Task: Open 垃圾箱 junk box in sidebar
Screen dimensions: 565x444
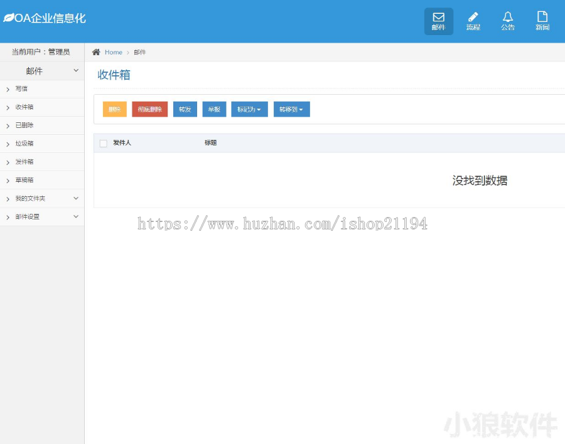Action: 42,144
